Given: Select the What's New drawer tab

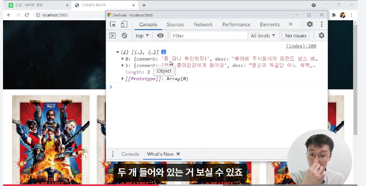Looking at the screenshot, I should tap(160, 154).
